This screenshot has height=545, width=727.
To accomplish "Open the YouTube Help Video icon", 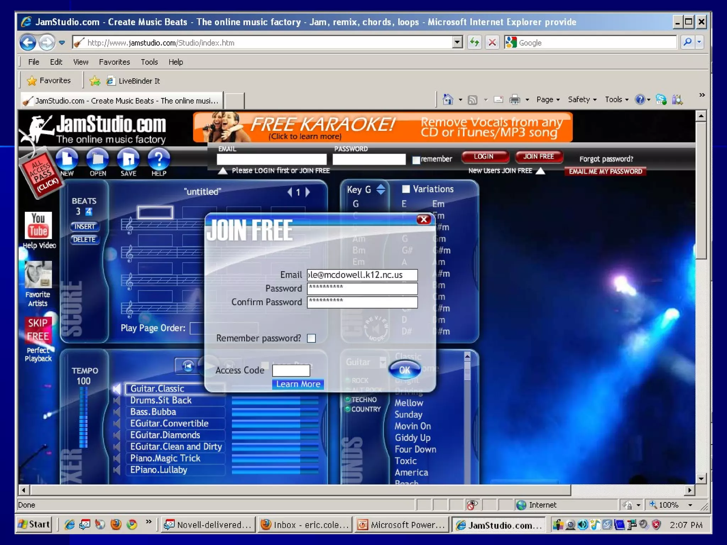I will click(x=38, y=226).
